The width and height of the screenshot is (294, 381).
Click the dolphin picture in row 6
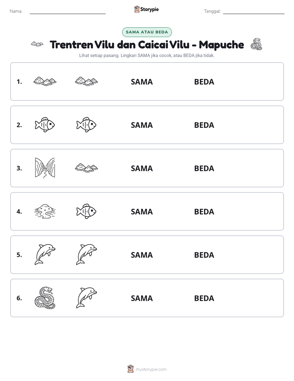[86, 298]
